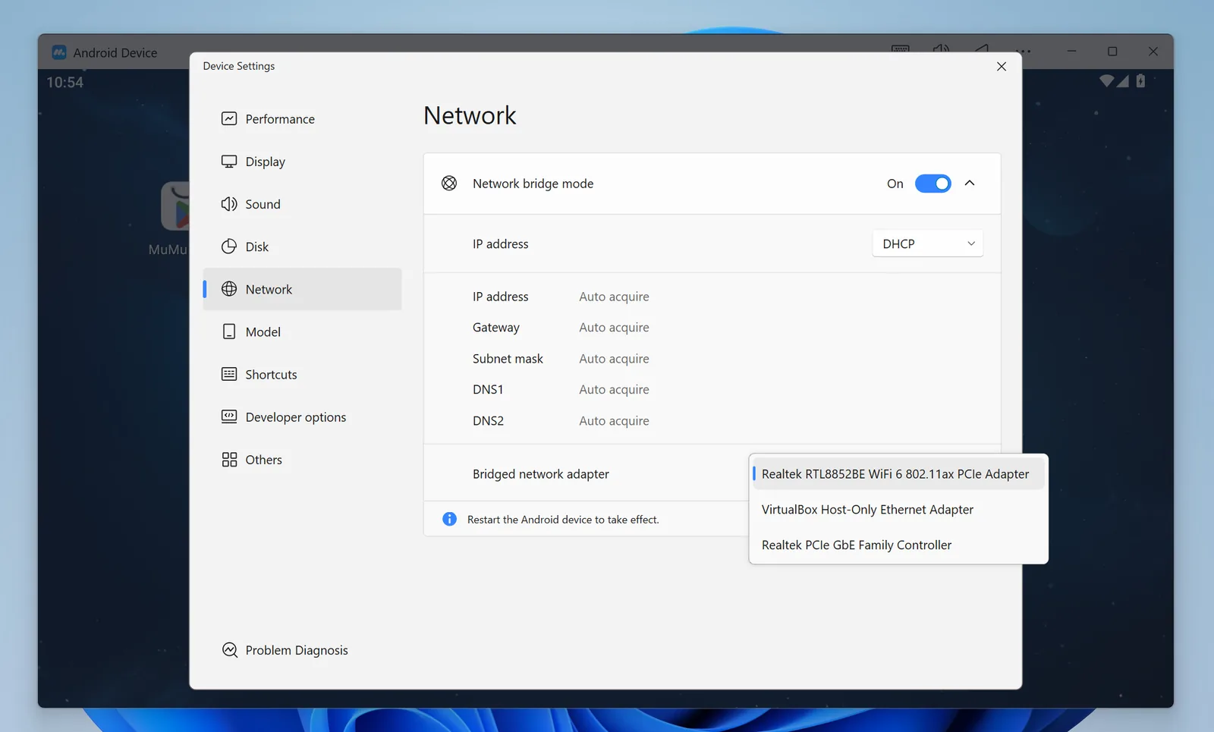Click the Subnet mask field label
Screen dimensions: 1214x732
(508, 359)
